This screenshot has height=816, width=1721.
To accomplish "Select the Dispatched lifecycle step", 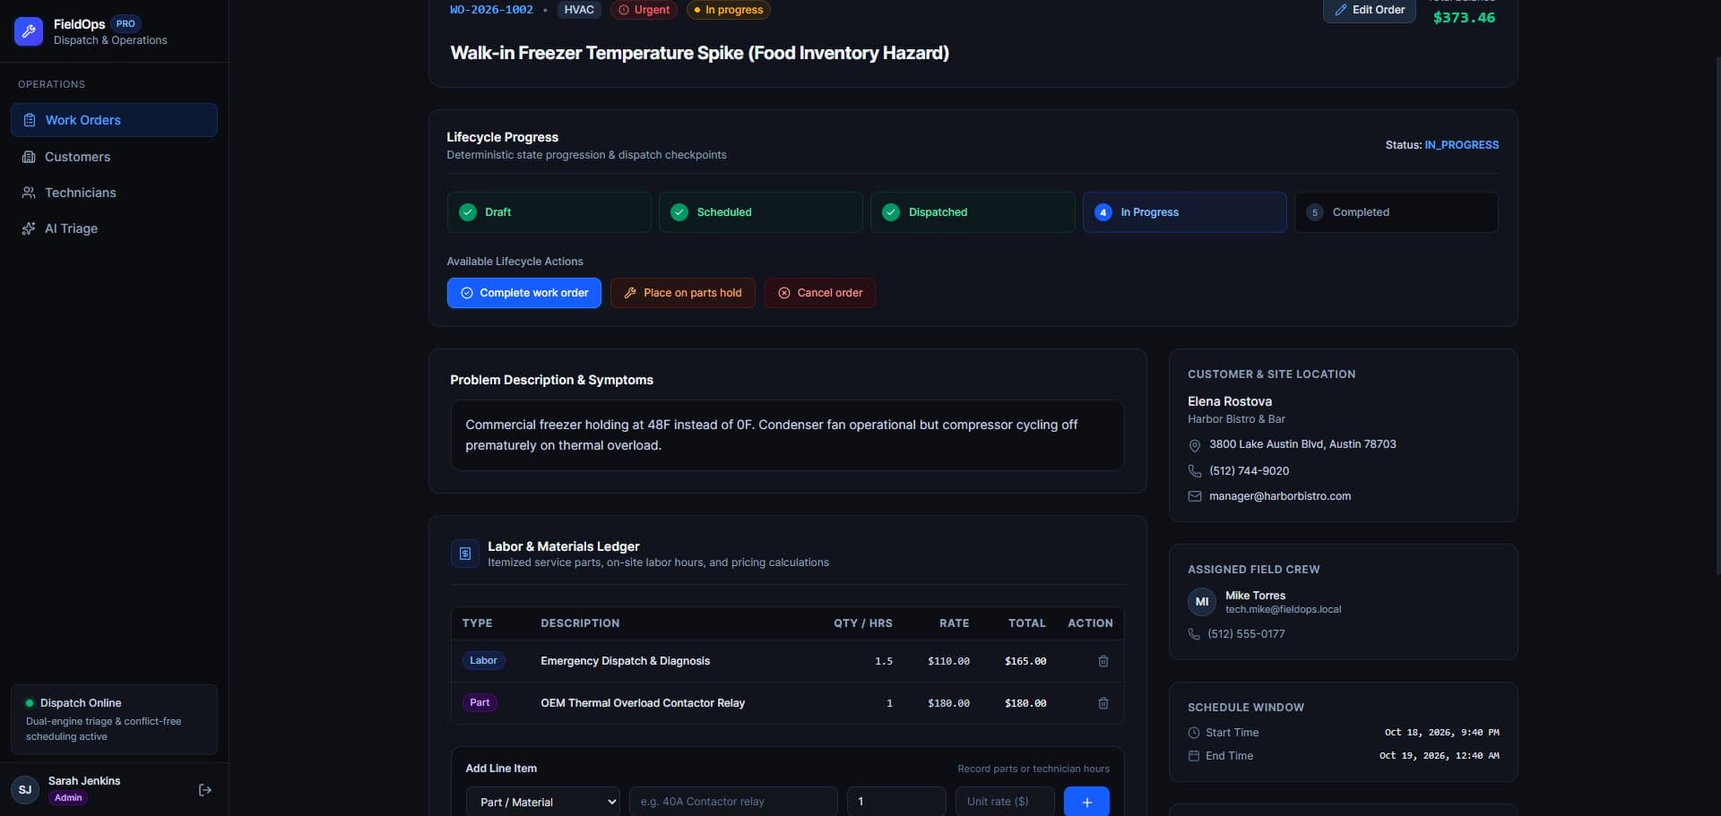I will tap(973, 212).
